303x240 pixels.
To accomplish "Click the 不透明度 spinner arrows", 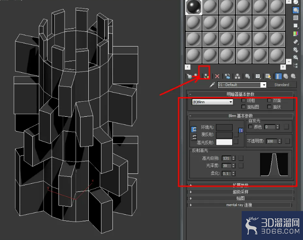I will point(280,141).
